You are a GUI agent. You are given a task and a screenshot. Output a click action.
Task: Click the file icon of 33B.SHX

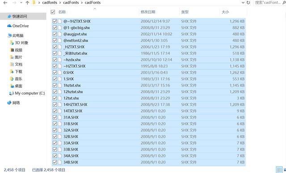pyautogui.click(x=60, y=149)
